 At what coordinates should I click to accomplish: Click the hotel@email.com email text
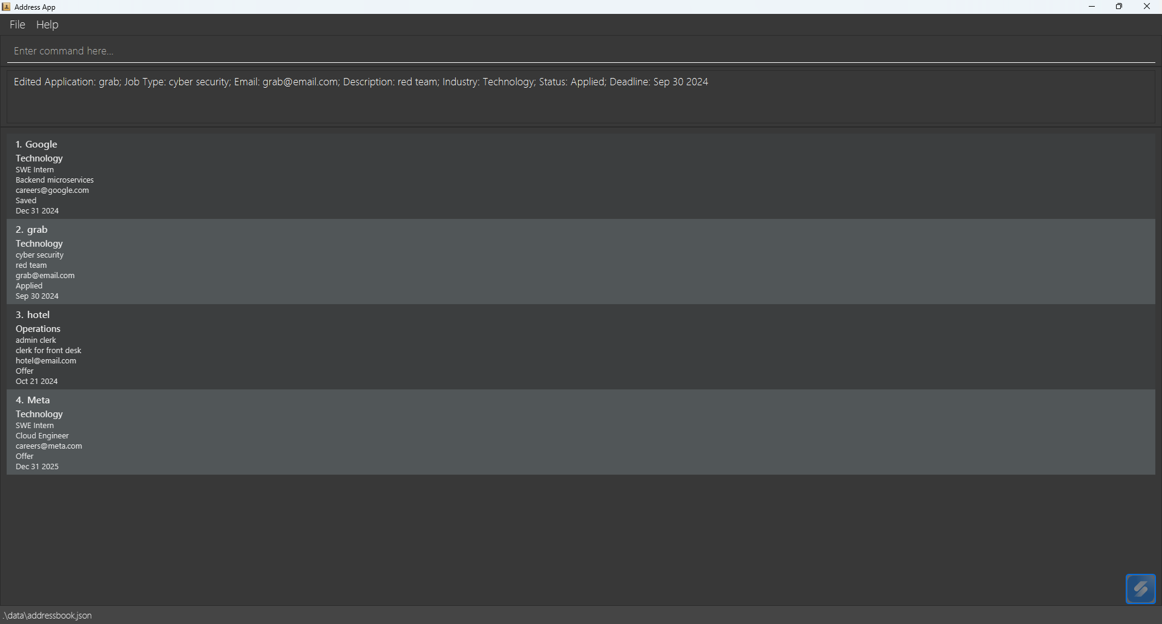(x=46, y=361)
